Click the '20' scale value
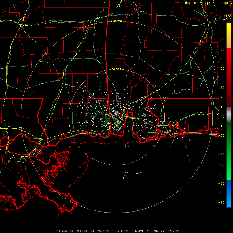This screenshot has width=233, height=233. coord(222,97)
